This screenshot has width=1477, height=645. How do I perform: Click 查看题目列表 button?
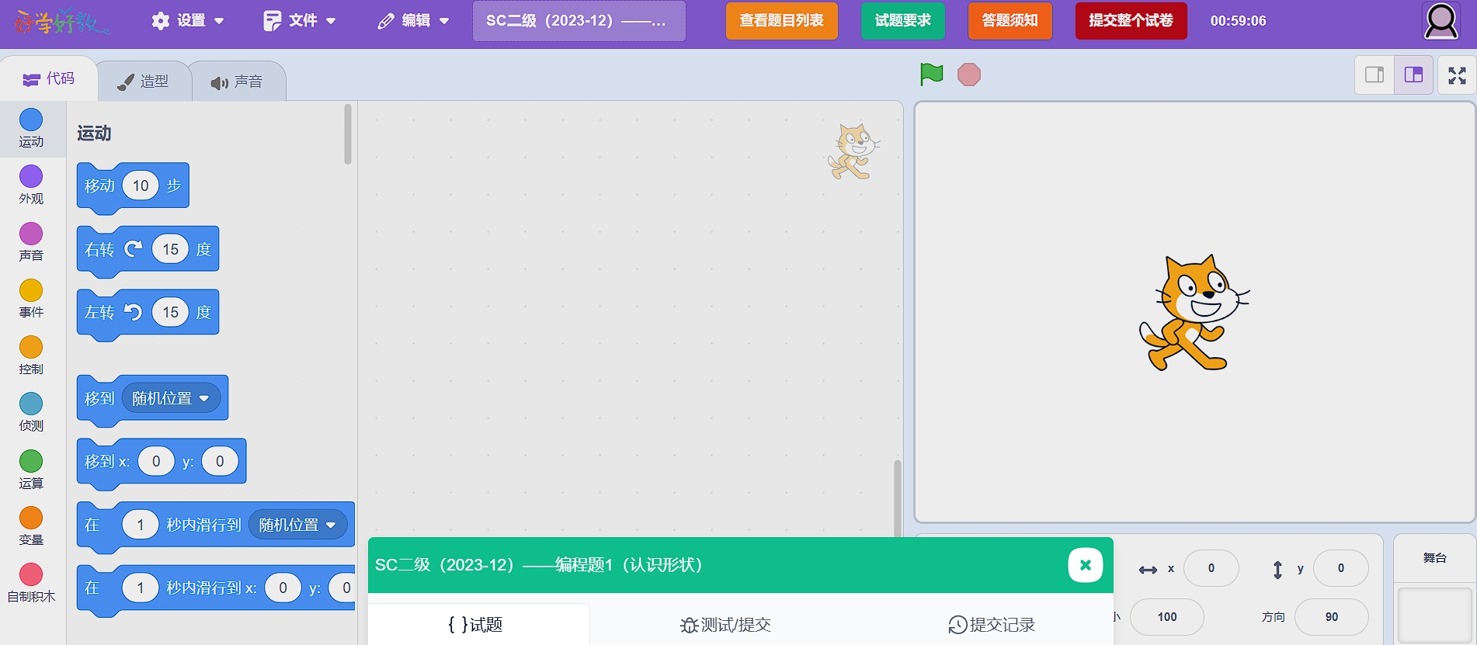point(781,21)
